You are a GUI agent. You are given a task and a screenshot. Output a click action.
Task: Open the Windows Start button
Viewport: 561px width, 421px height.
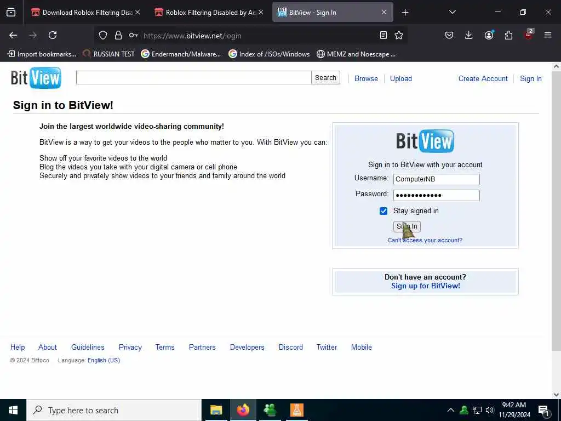click(x=13, y=410)
